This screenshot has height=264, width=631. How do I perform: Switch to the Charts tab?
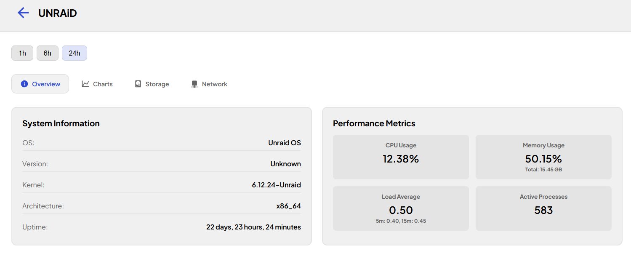97,84
